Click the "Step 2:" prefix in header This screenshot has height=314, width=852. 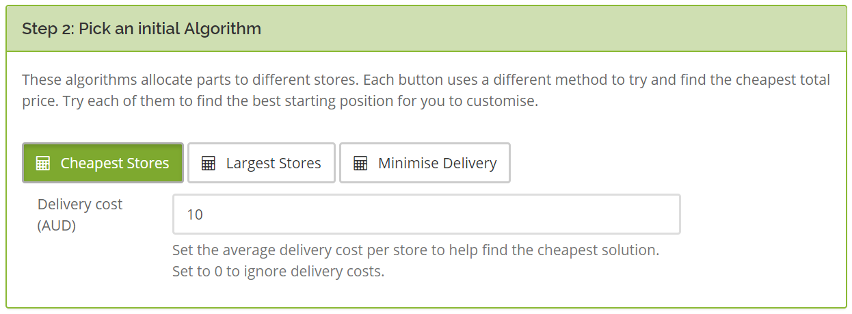tap(48, 29)
